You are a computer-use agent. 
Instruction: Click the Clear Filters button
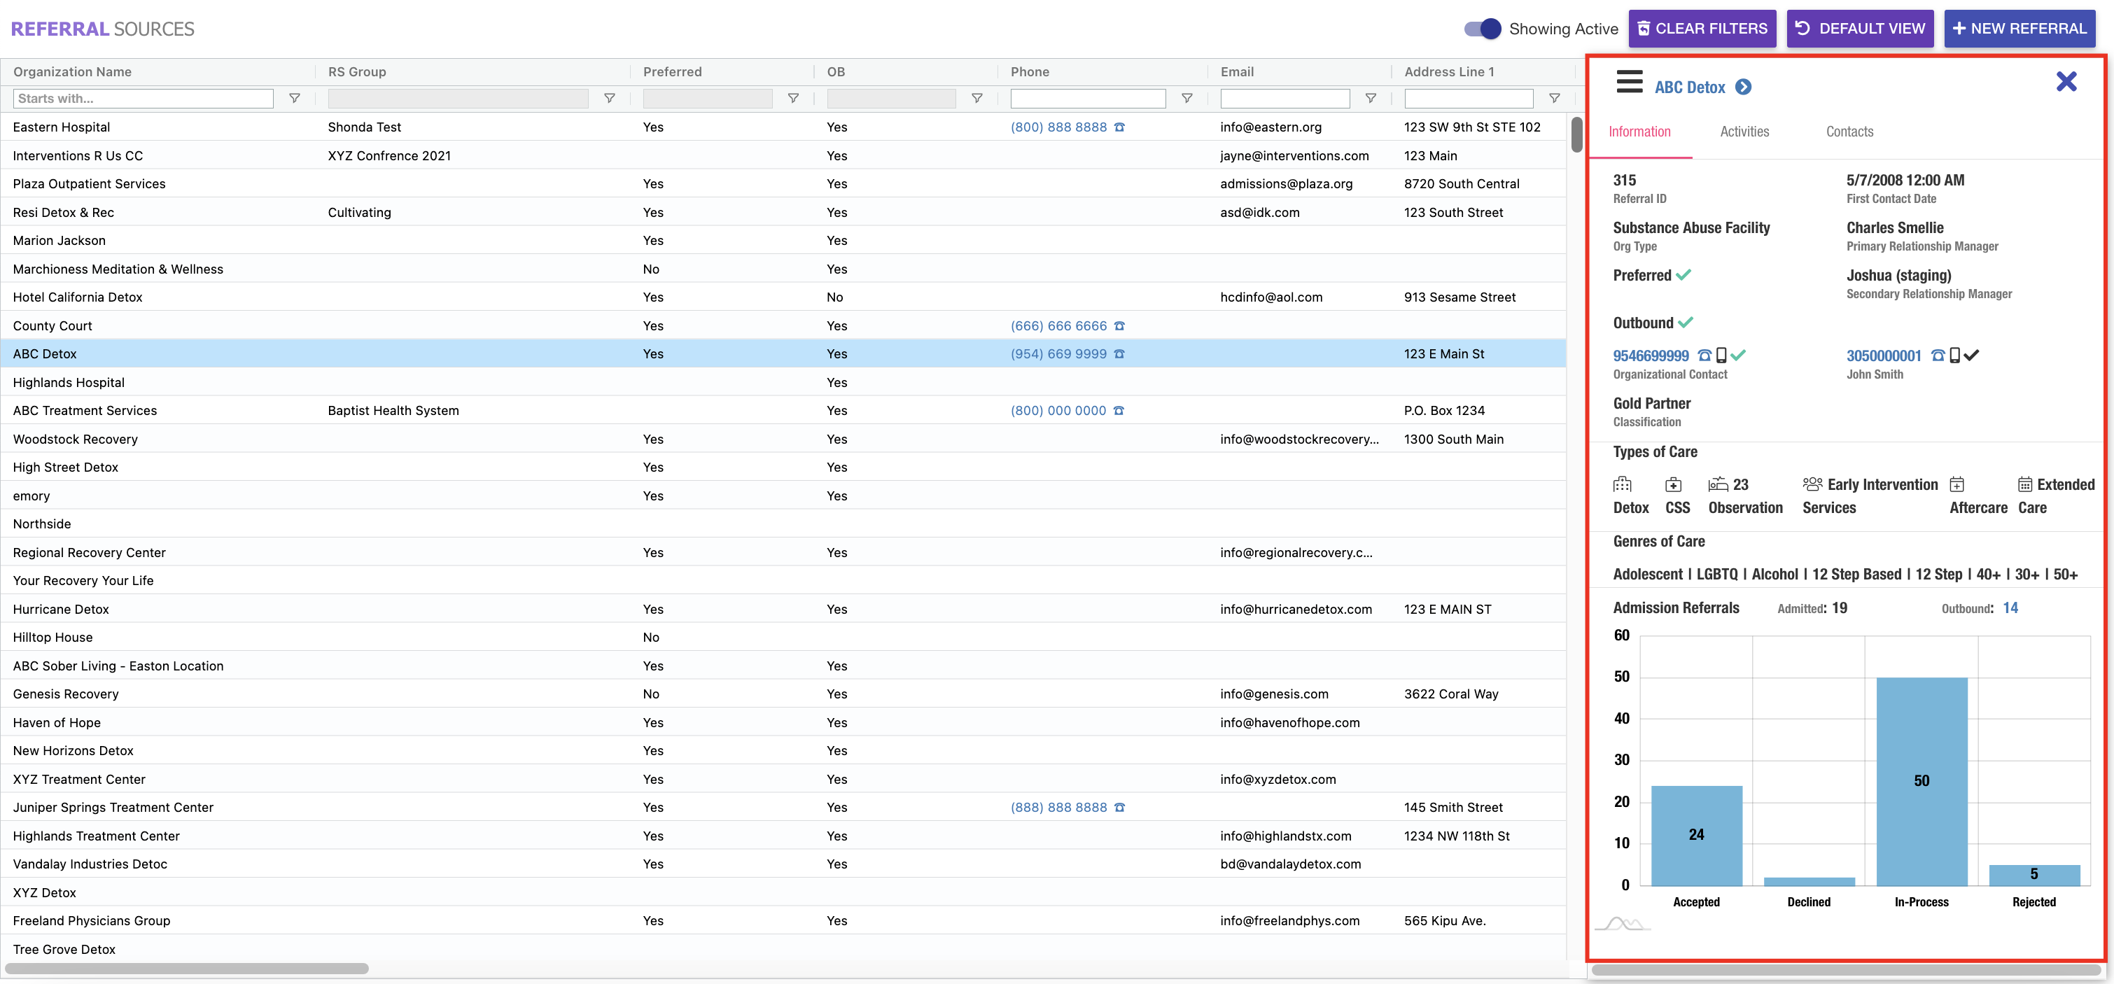[x=1702, y=29]
